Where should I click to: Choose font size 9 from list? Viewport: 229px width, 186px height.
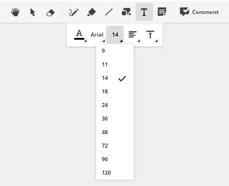point(115,51)
